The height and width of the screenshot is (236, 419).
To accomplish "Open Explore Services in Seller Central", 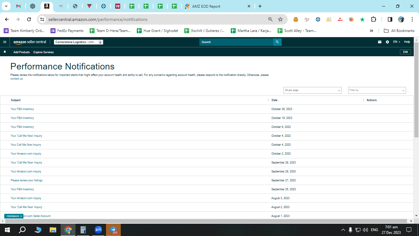I will (43, 52).
